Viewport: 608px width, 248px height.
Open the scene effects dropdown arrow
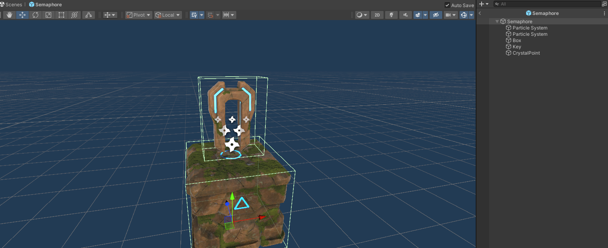[x=425, y=15]
